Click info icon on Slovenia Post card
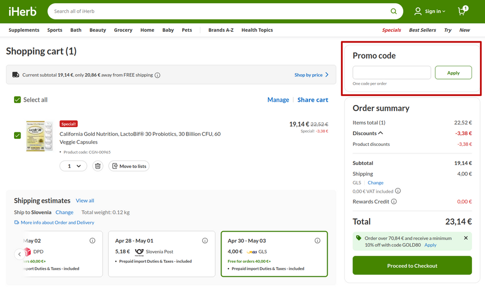The height and width of the screenshot is (287, 485). [205, 241]
